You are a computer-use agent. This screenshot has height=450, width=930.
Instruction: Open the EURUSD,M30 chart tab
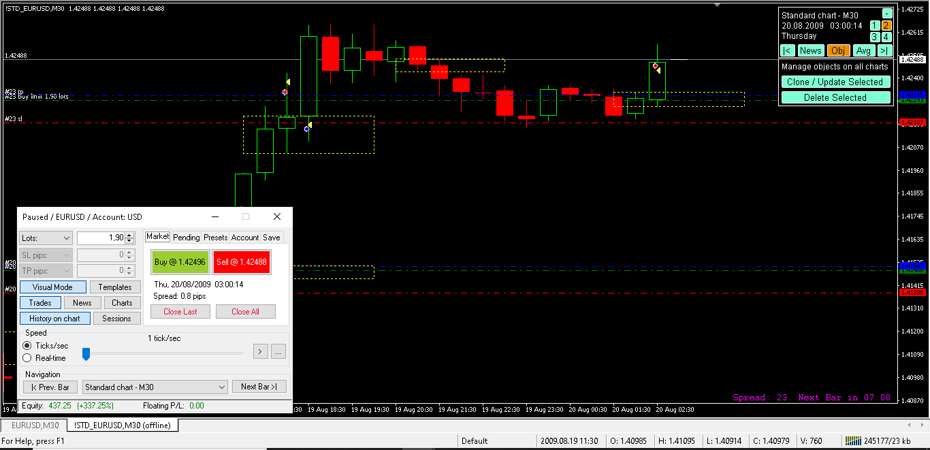coord(34,425)
